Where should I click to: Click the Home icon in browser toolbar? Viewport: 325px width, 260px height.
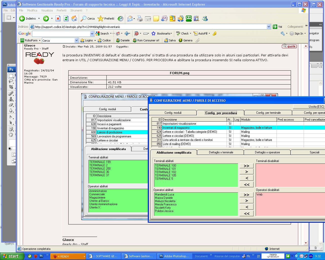[x=74, y=19]
